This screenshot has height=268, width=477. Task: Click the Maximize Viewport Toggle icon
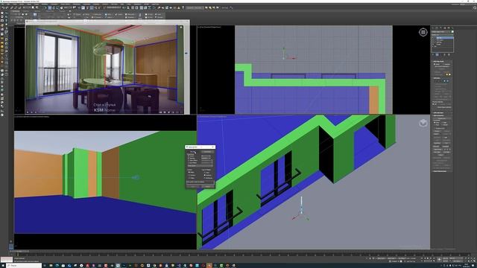pos(475,261)
